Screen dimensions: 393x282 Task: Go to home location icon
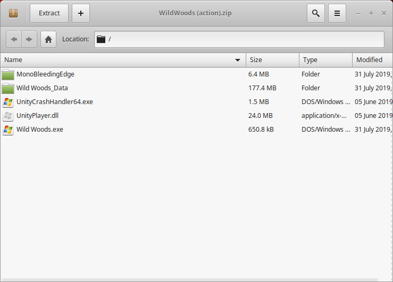pos(48,39)
